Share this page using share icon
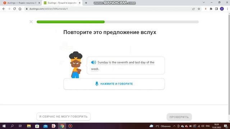This screenshot has height=129, width=230. pos(193,9)
